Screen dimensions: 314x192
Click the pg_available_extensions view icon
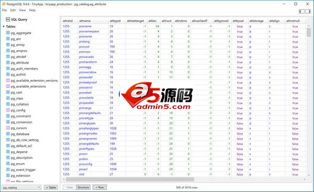8,86
